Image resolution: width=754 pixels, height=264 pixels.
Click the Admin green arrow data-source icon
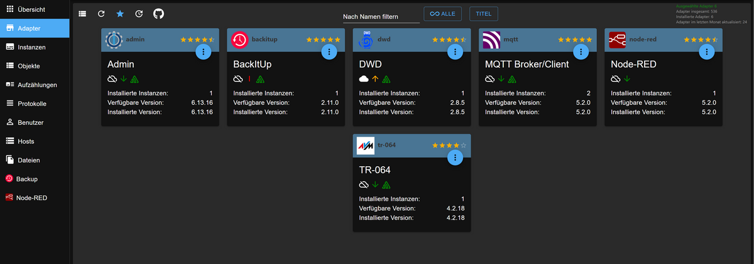pos(124,79)
